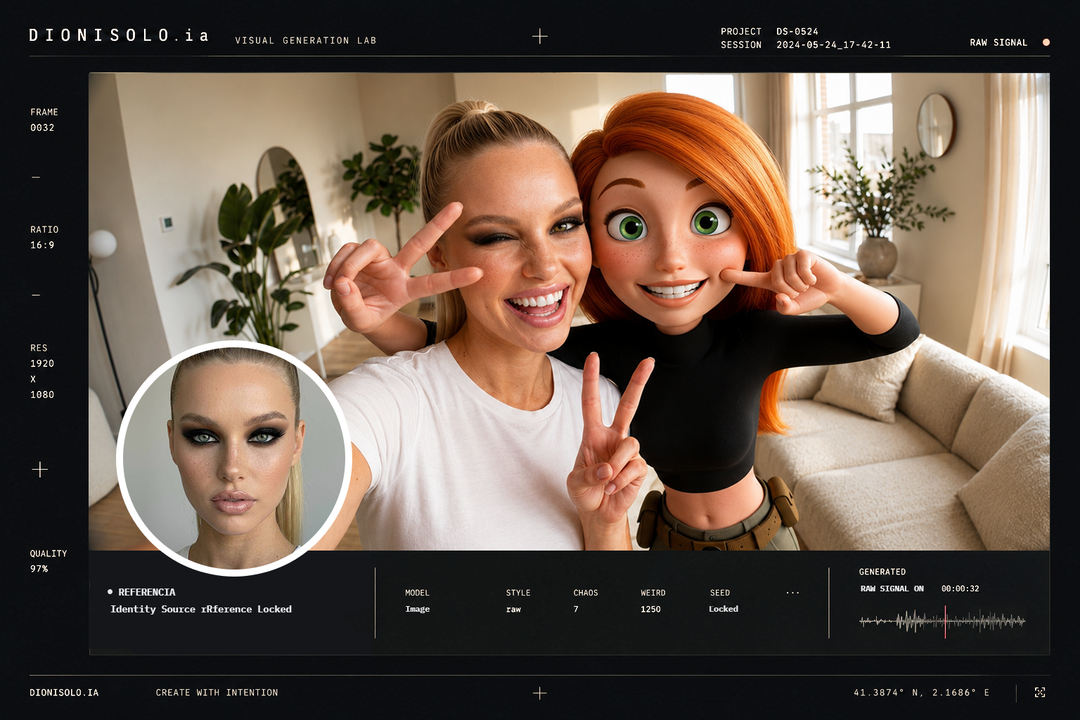Screen dimensions: 1080x720
Task: Click the RATIO 16:9 setting
Action: click(x=44, y=237)
